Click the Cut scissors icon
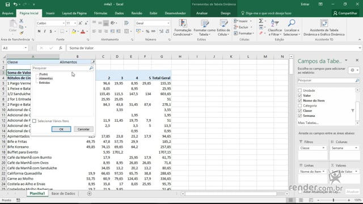Viewport: 363px width, 204px height. pos(22,21)
